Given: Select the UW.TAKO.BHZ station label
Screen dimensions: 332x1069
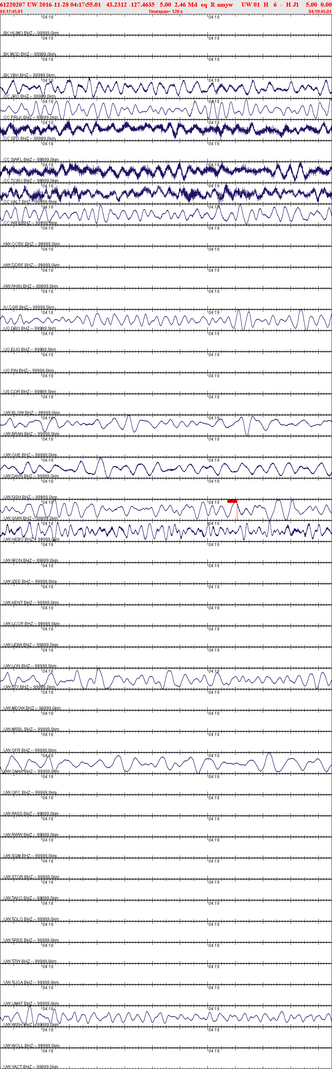Looking at the screenshot, I should point(31,898).
